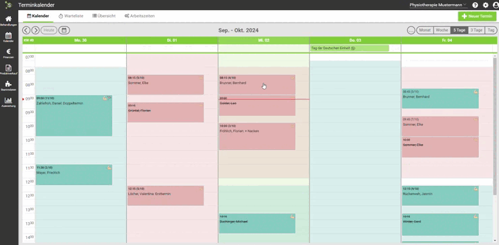Click muscle icon on Duchinger, Michael appointment
Viewport: 499px width, 245px height.
(293, 217)
